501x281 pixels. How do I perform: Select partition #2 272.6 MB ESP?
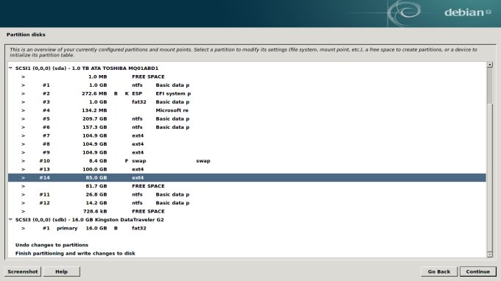[x=247, y=93]
